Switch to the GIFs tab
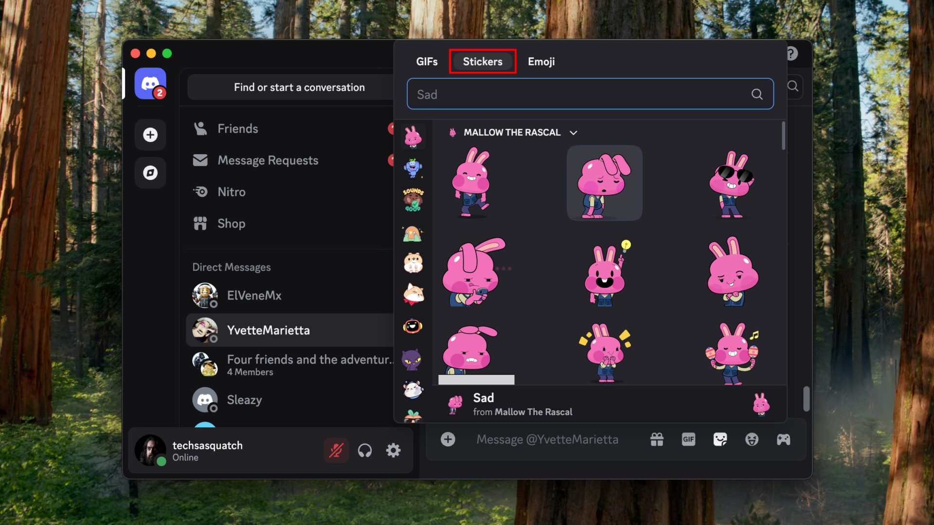Screen dimensions: 934x525 tap(427, 62)
